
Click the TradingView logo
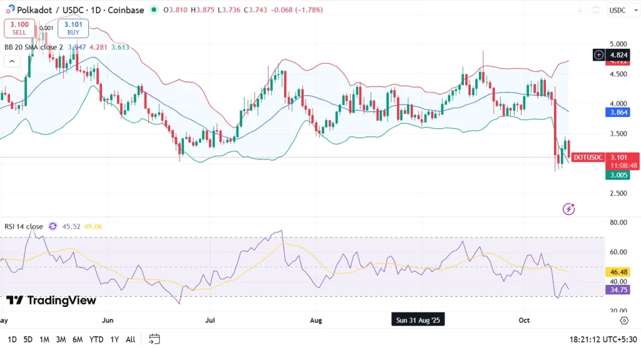click(51, 301)
